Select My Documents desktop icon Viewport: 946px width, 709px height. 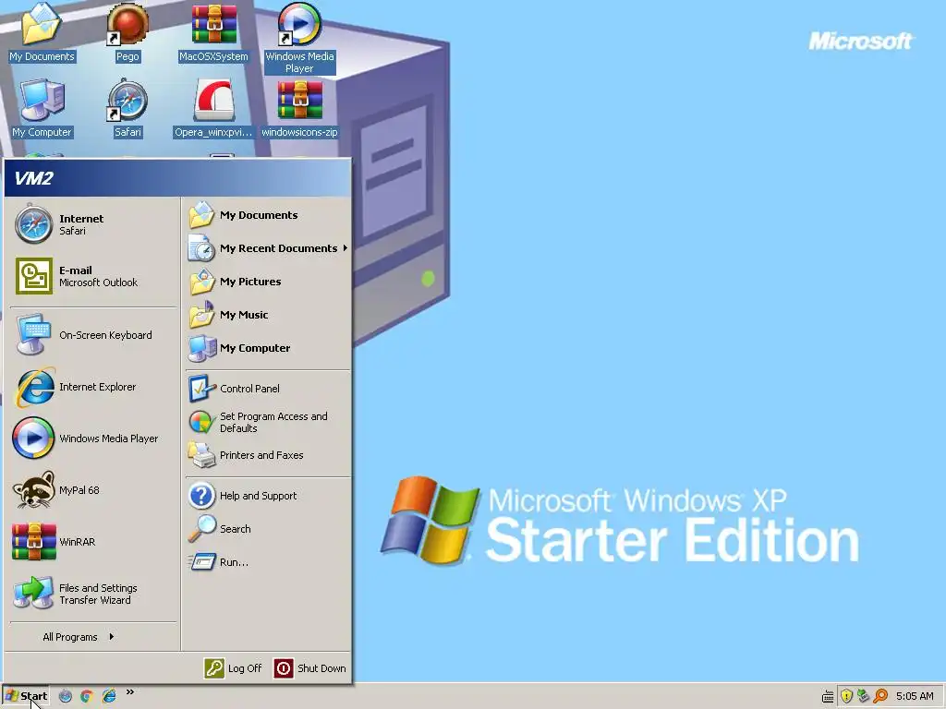[42, 32]
